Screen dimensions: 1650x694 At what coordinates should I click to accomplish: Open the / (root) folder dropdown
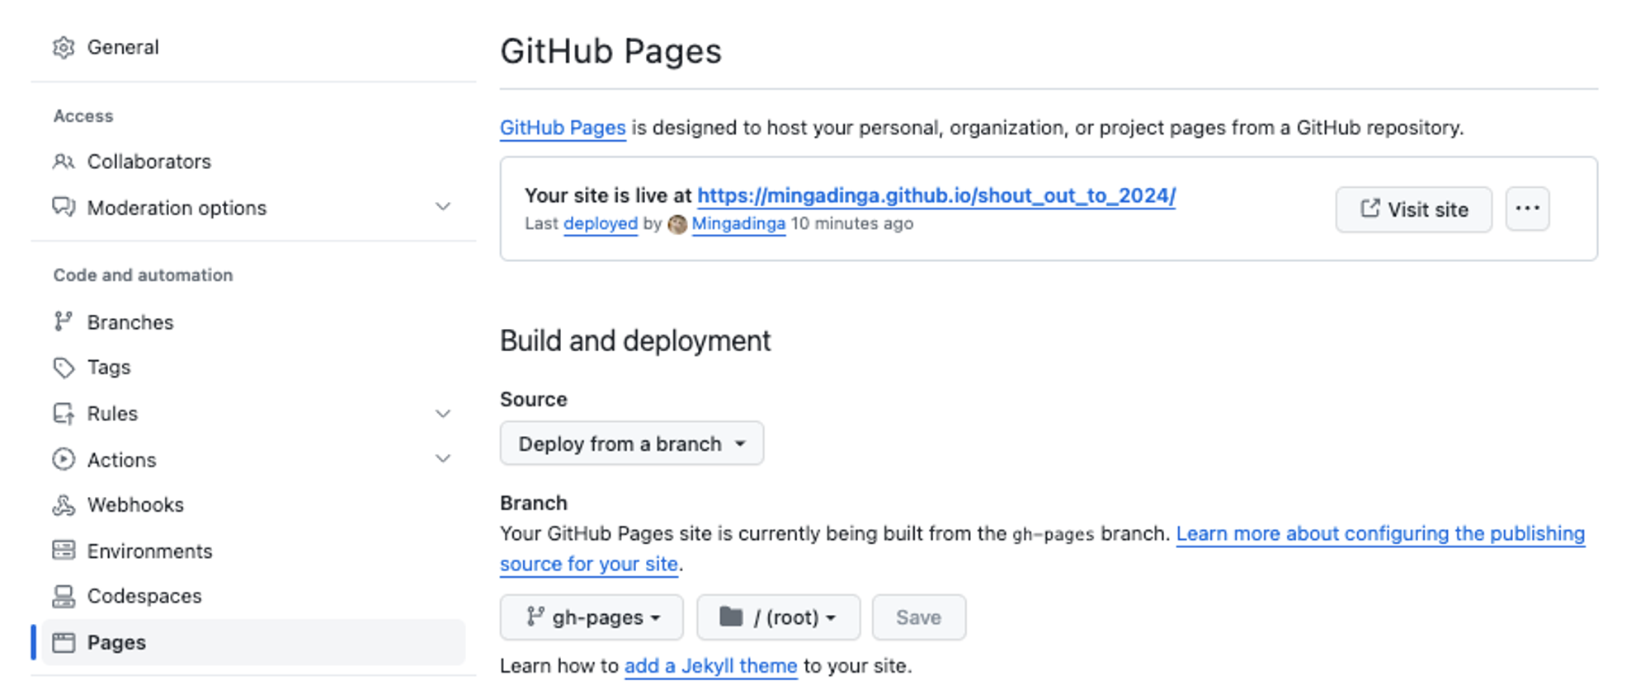[x=778, y=617]
